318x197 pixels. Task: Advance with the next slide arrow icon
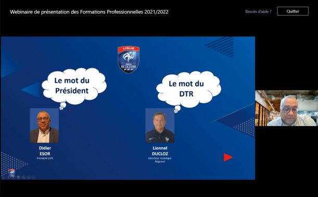pyautogui.click(x=8, y=177)
